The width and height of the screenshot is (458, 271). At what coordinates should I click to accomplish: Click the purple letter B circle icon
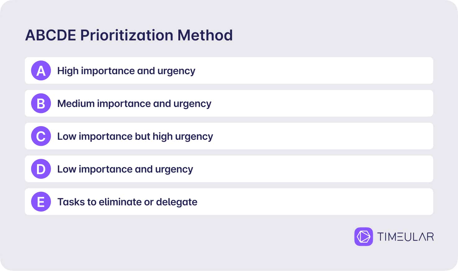tap(41, 103)
